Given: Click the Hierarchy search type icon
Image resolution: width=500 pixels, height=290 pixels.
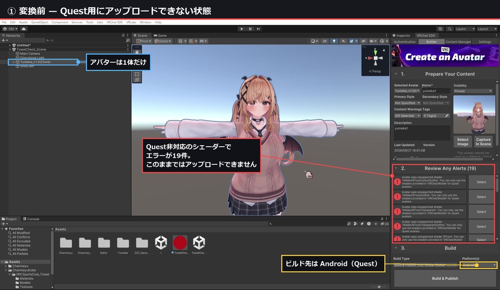Looking at the screenshot, I should pos(128,40).
